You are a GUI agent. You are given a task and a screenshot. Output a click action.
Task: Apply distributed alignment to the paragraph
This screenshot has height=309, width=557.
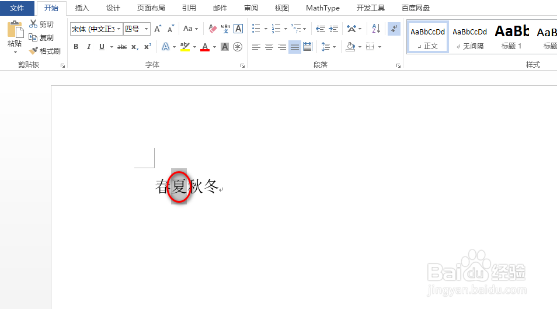click(x=308, y=47)
